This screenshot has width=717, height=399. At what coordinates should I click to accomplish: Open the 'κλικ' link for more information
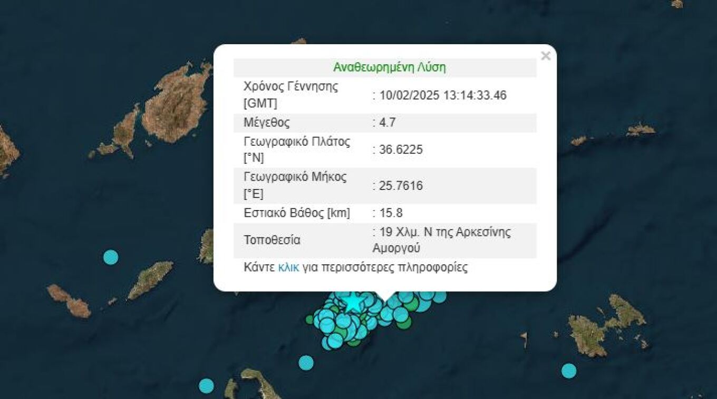(x=288, y=267)
